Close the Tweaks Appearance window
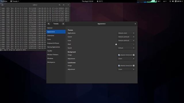 click(x=135, y=24)
